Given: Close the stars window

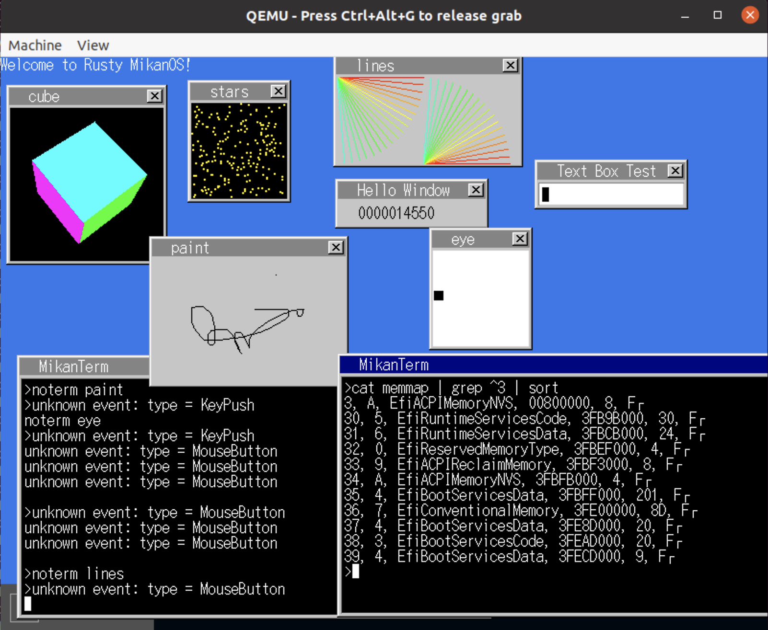Looking at the screenshot, I should click(278, 91).
